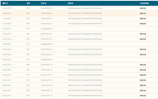Click info icon next to 0.00003105
Viewport: 158px width, 99px height.
pos(51,70)
